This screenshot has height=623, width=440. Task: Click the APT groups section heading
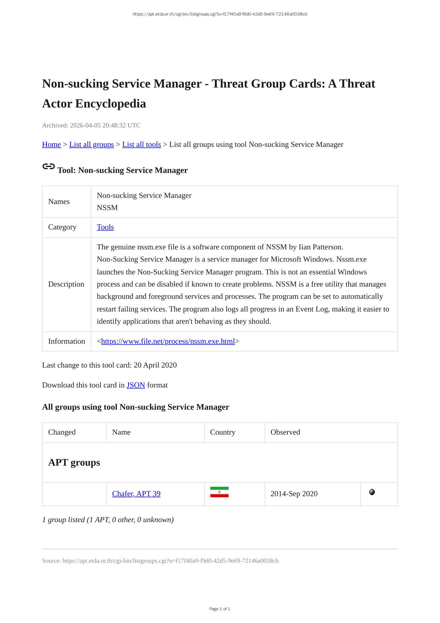click(74, 463)
